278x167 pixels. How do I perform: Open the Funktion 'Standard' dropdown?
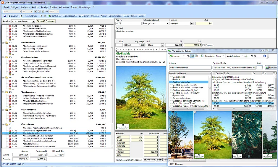click(192, 23)
